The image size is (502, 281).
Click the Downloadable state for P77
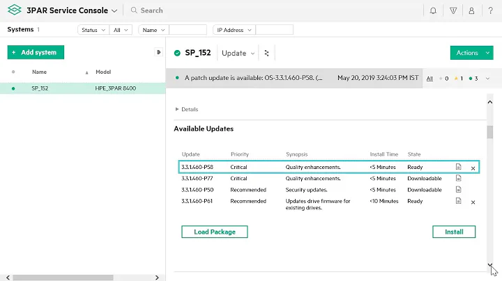(424, 178)
